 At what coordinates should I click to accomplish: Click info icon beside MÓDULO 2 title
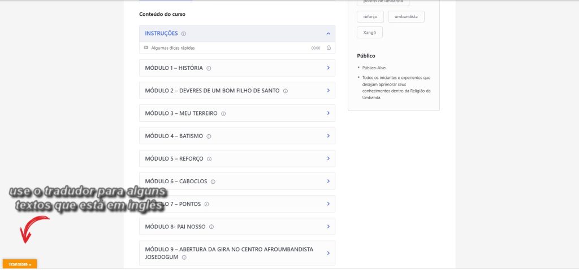tap(286, 91)
